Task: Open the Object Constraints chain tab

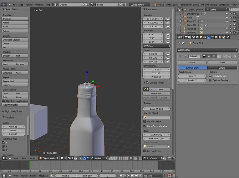Action: click(205, 37)
